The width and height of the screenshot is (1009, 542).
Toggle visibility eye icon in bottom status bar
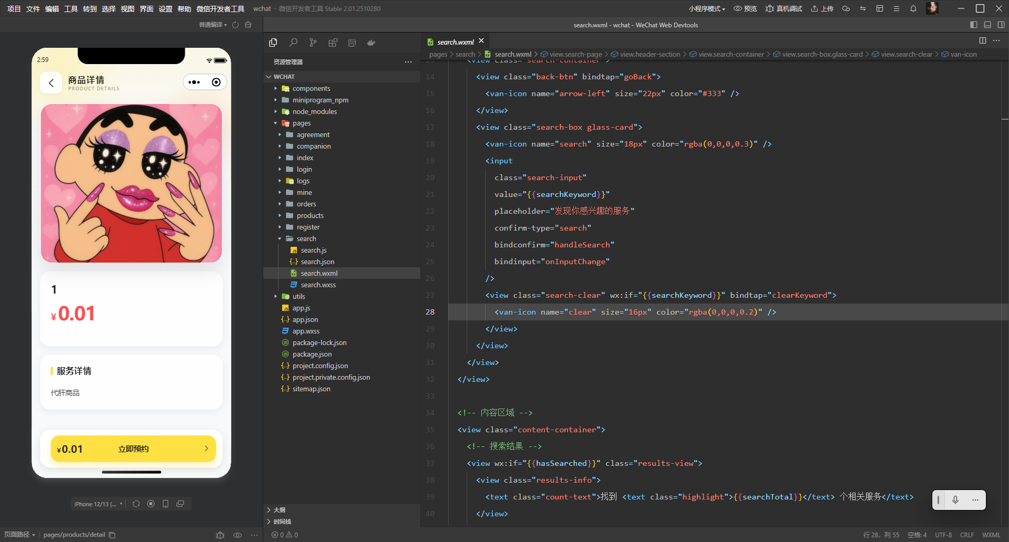coord(238,535)
